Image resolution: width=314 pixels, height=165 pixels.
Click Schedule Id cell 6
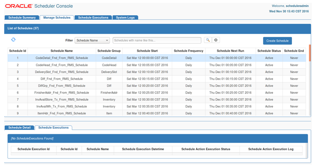(18, 93)
